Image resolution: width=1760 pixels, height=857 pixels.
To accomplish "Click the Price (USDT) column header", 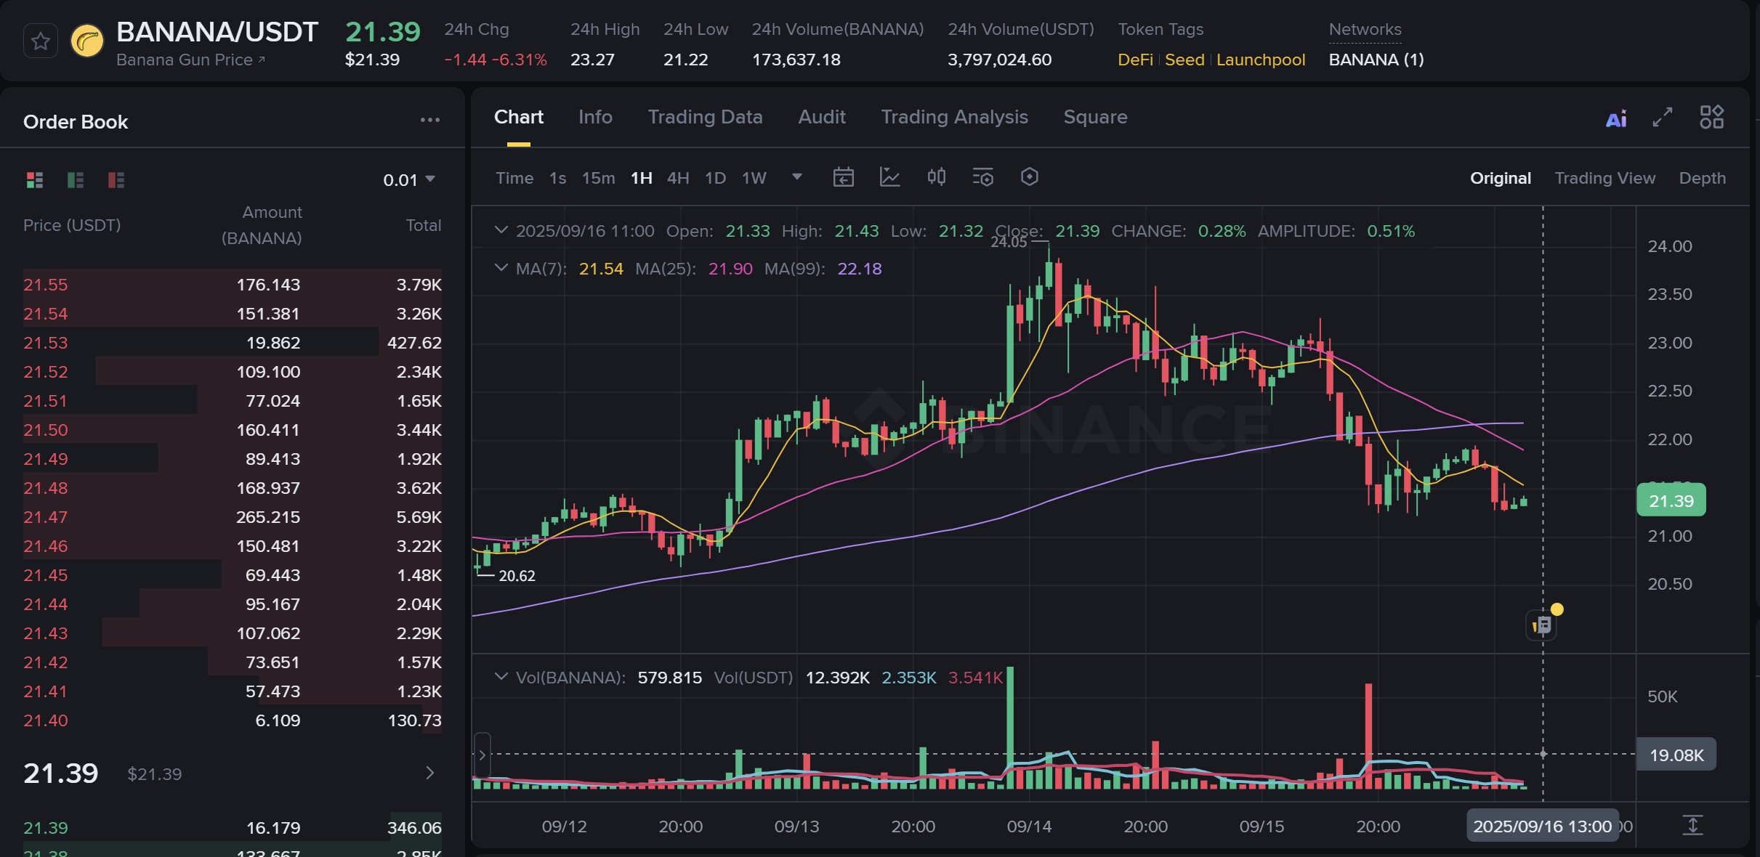I will 72,225.
